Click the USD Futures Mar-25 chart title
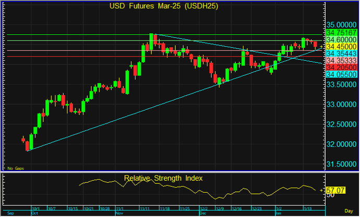Viewport: 360px width, 217px height. click(x=163, y=6)
